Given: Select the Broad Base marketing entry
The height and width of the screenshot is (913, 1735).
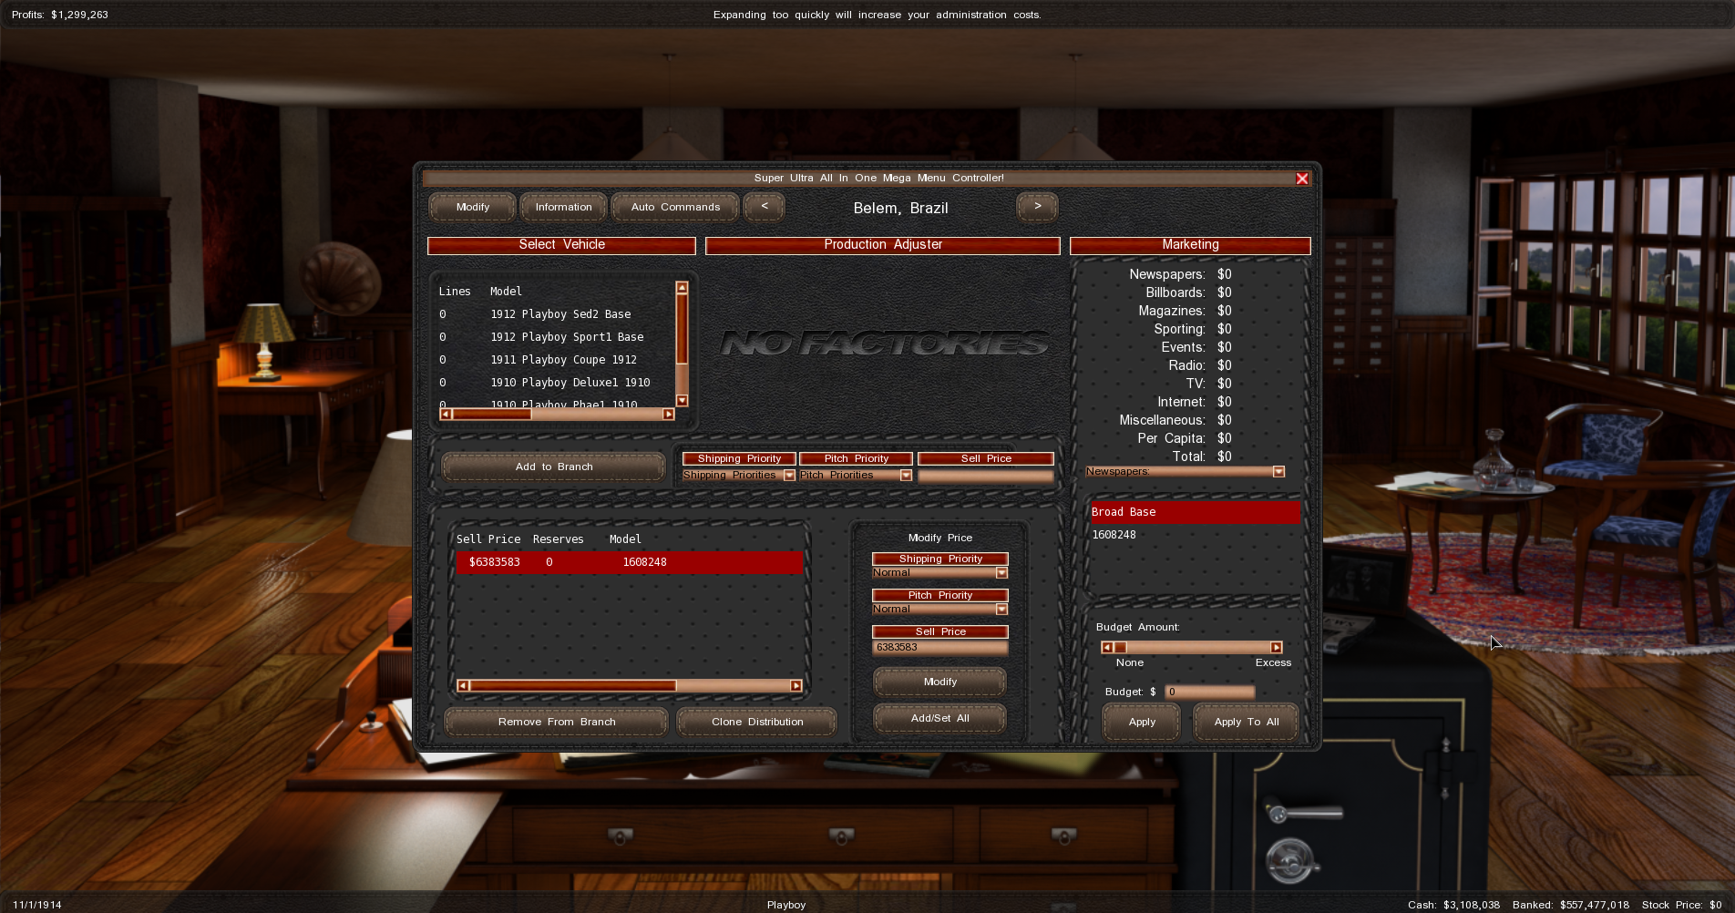Looking at the screenshot, I should click(x=1194, y=512).
